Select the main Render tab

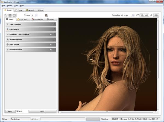click(8, 10)
